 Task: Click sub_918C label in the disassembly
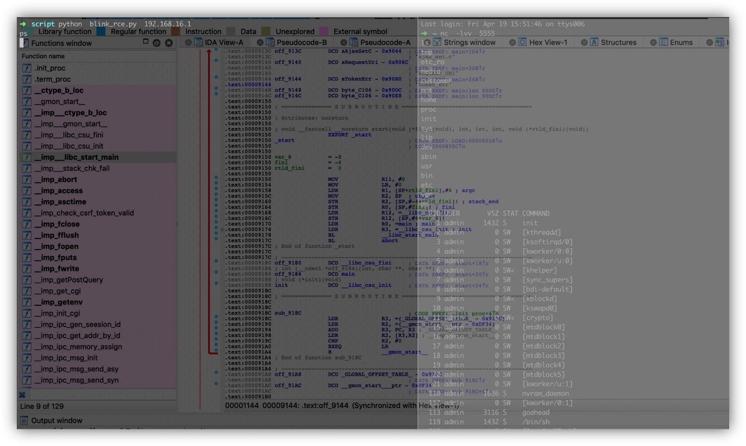[287, 313]
